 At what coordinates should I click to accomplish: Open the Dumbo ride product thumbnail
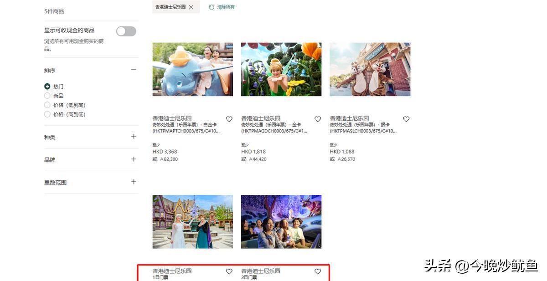[193, 70]
